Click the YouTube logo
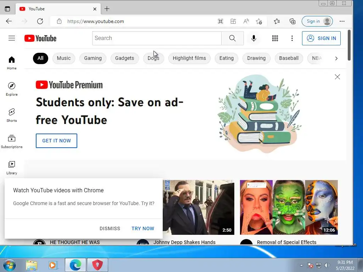Image resolution: width=363 pixels, height=272 pixels. click(x=40, y=38)
